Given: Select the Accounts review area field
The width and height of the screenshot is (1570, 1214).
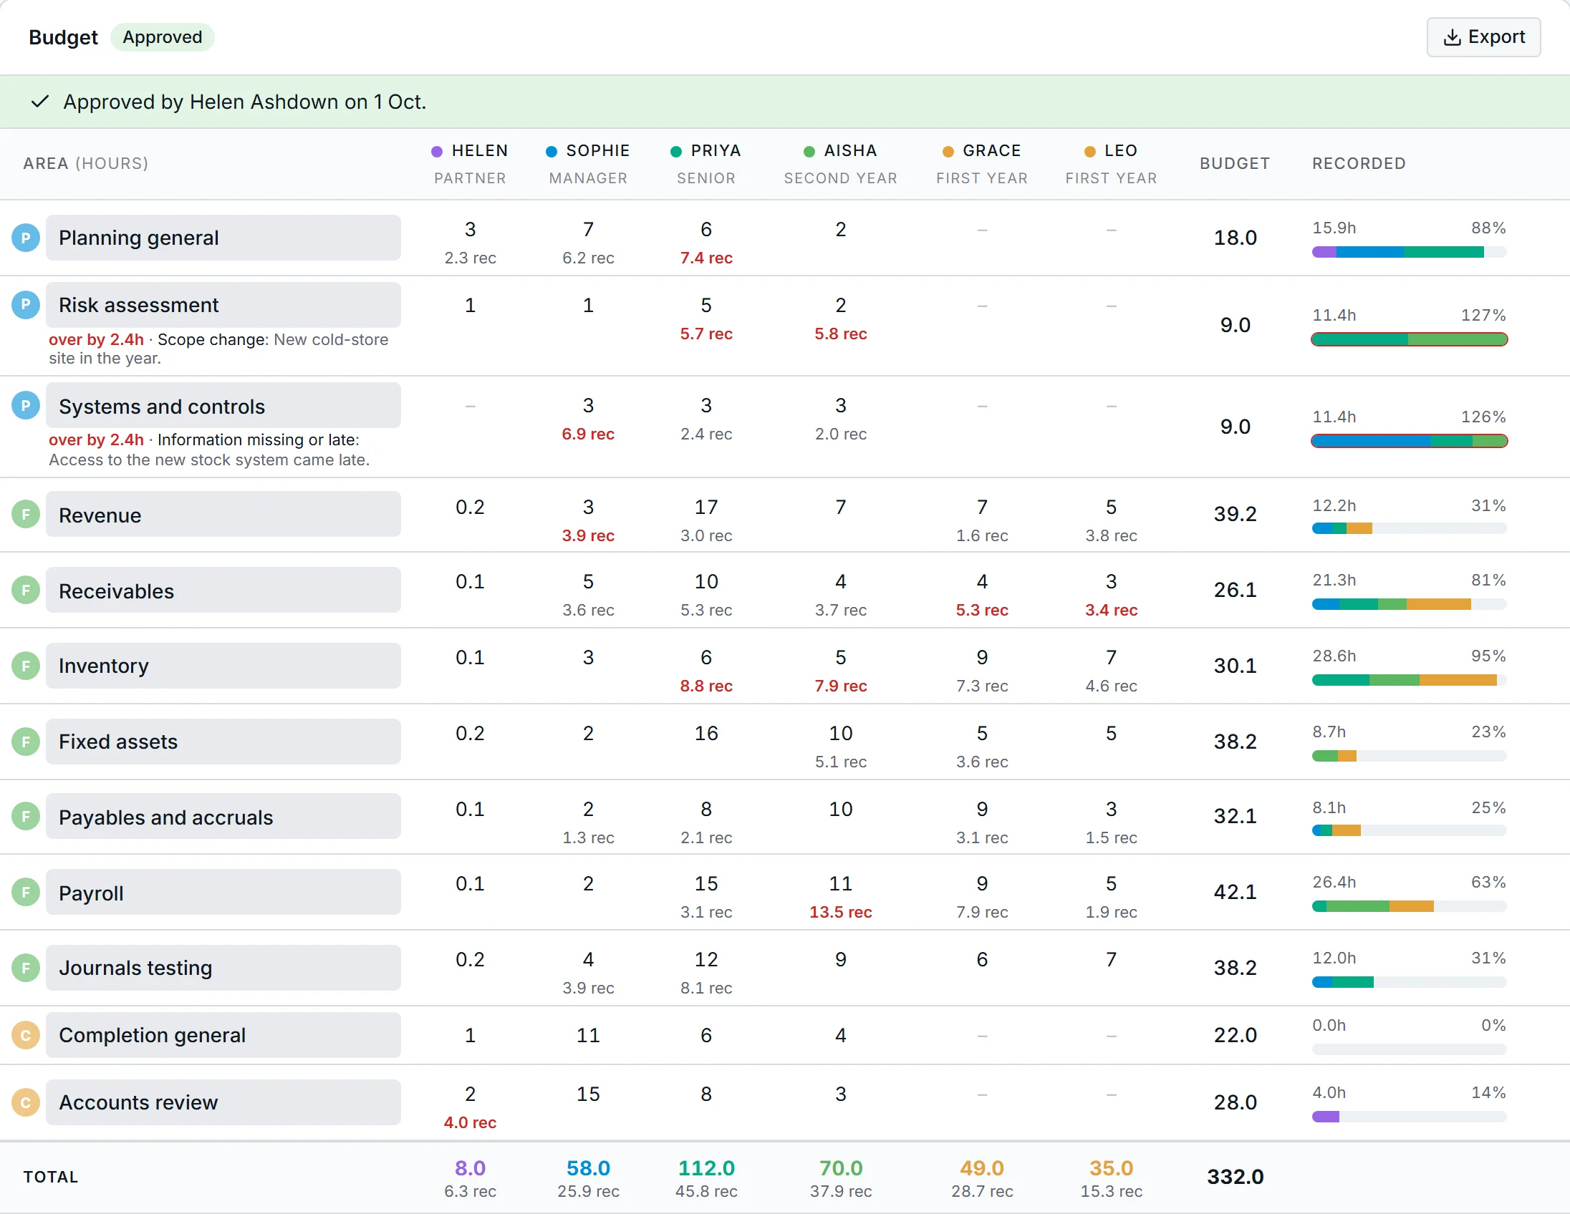Looking at the screenshot, I should click(223, 1102).
